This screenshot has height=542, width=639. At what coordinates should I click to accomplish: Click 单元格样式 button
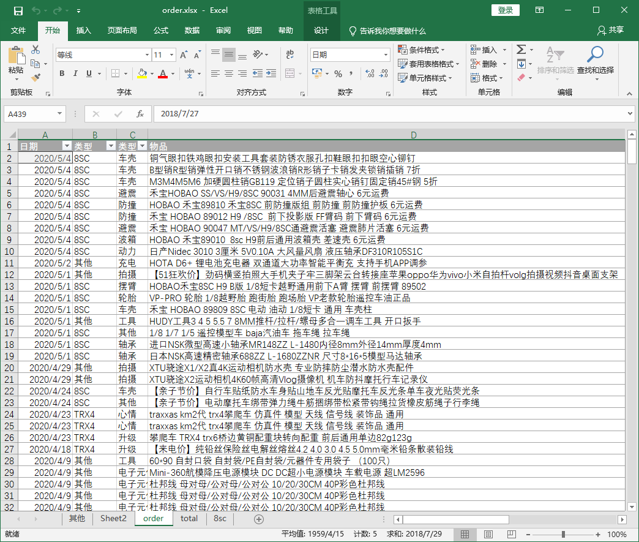[x=425, y=78]
